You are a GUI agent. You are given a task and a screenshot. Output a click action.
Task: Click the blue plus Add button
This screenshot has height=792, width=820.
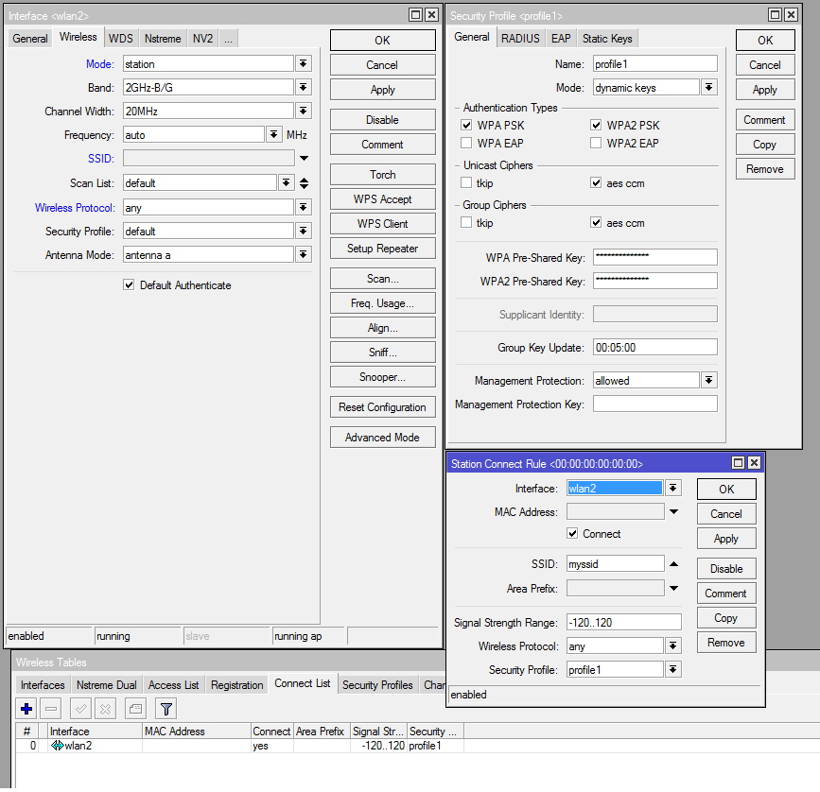point(26,709)
